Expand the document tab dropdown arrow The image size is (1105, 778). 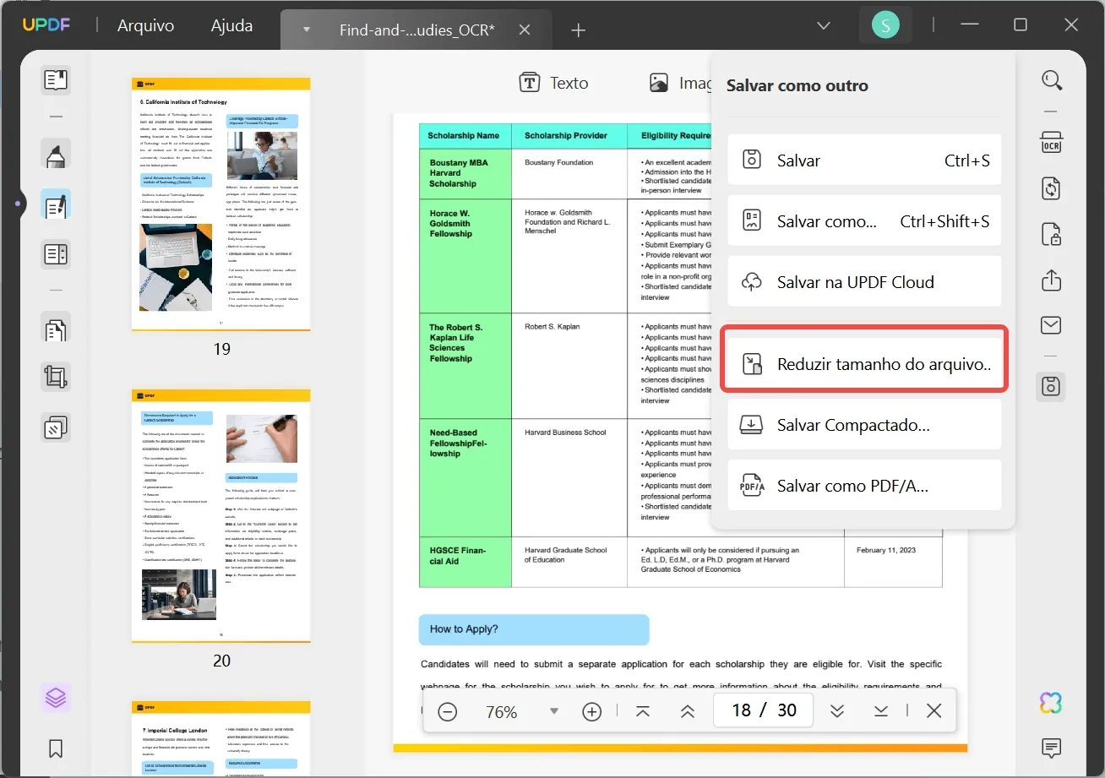click(304, 29)
